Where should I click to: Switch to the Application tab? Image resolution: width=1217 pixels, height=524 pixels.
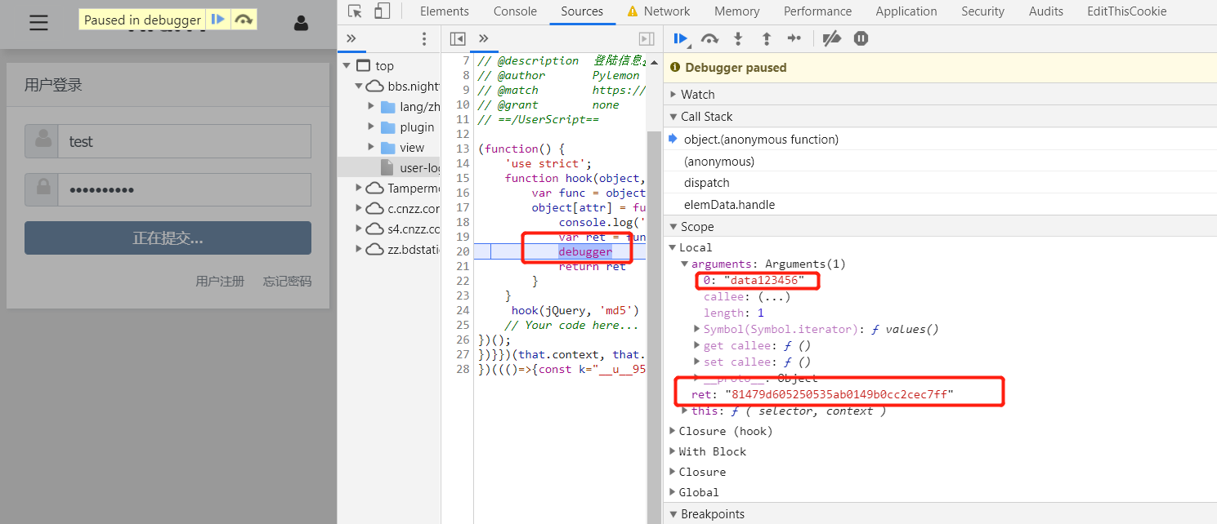point(907,11)
